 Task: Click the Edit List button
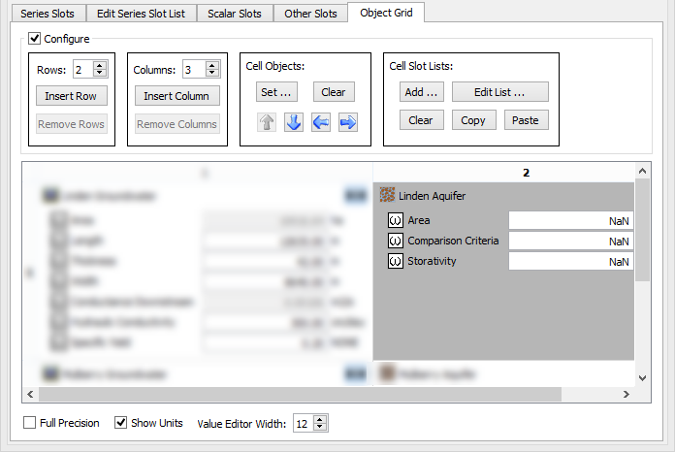pyautogui.click(x=499, y=92)
